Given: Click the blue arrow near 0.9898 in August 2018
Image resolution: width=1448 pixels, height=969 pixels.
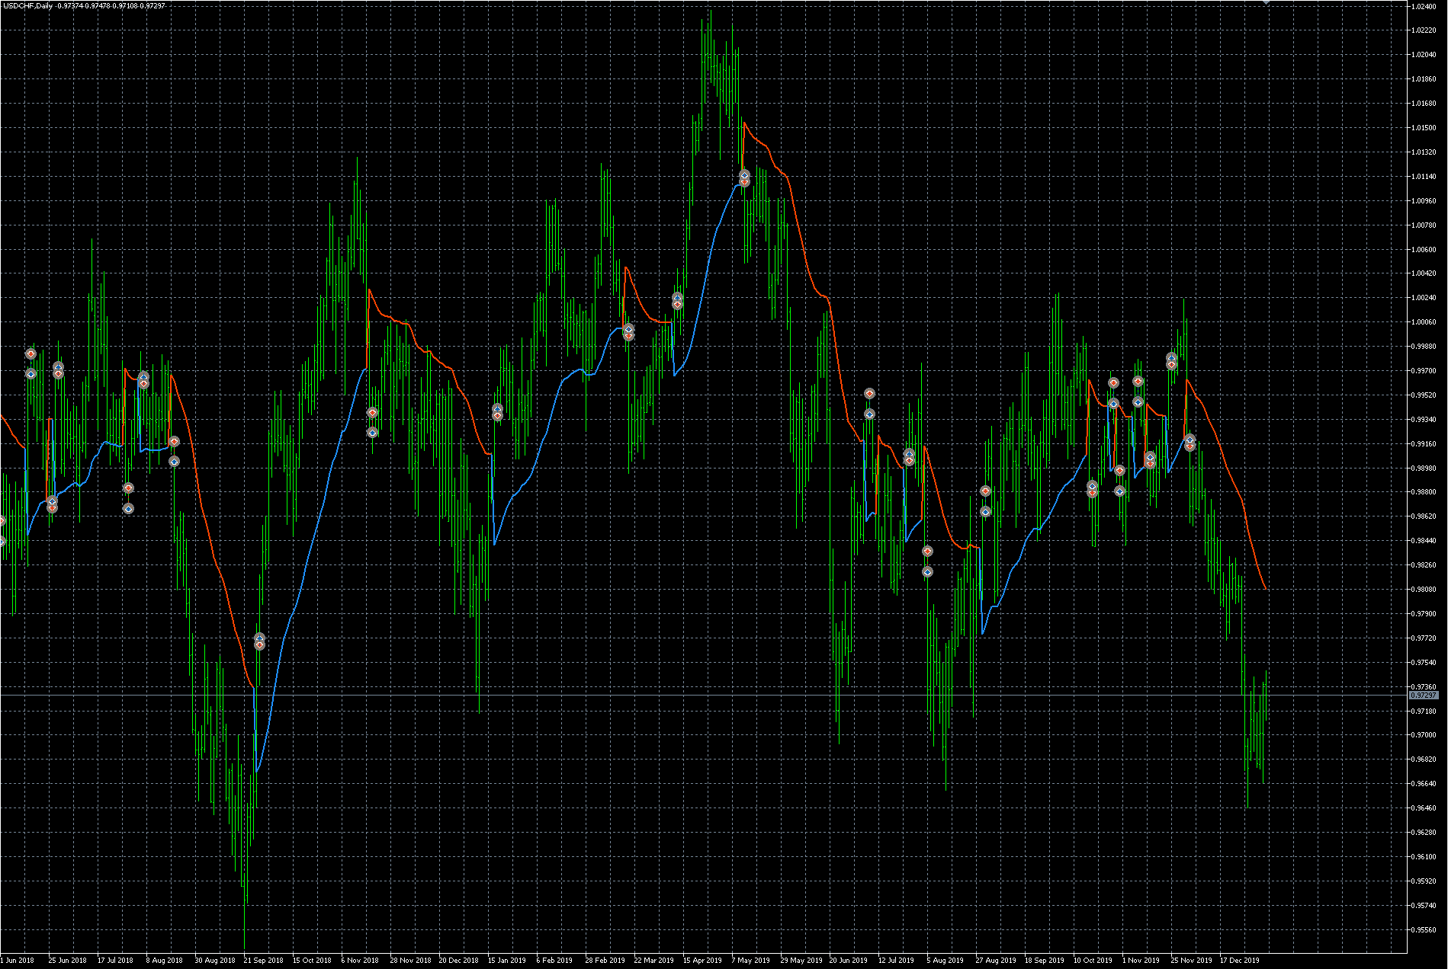Looking at the screenshot, I should pyautogui.click(x=174, y=461).
